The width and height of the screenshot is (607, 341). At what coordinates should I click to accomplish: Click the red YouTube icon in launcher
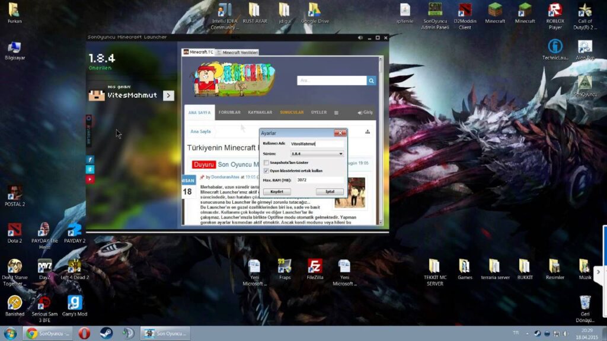pos(90,179)
